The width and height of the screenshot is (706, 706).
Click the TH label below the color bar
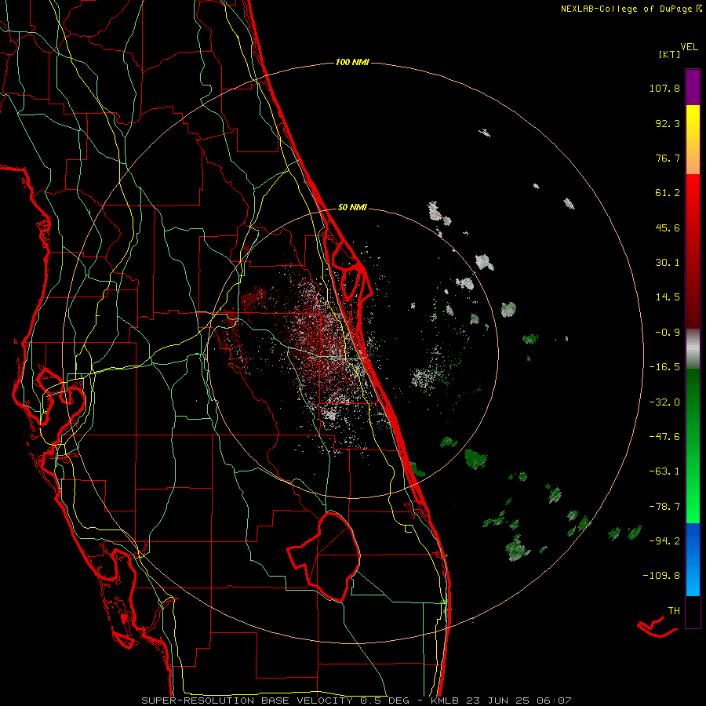click(x=674, y=611)
